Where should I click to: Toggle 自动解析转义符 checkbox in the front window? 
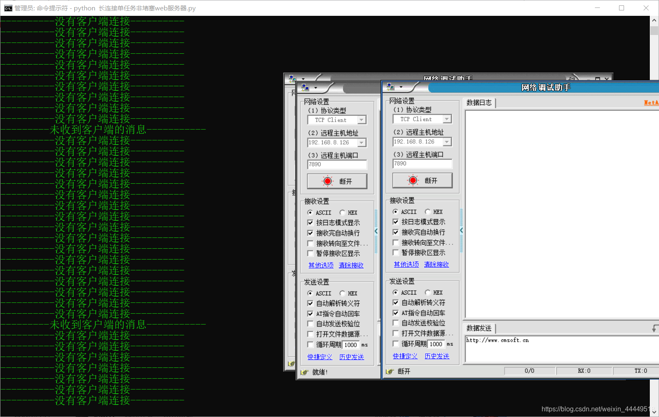tap(396, 302)
